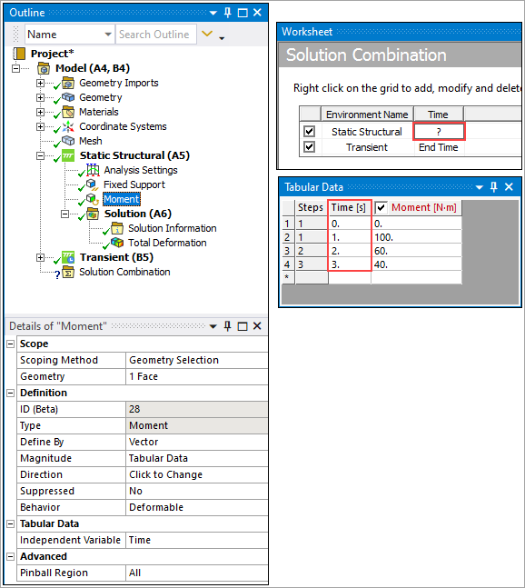This screenshot has height=588, width=525.
Task: Click the Project book icon
Action: (19, 54)
